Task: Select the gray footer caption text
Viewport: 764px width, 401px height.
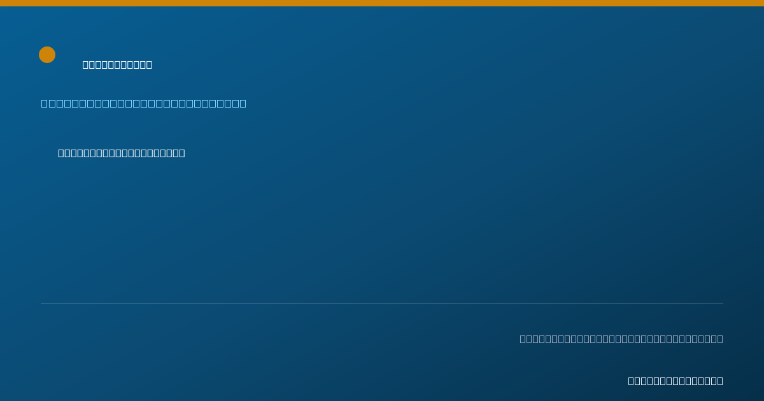Action: pos(621,339)
